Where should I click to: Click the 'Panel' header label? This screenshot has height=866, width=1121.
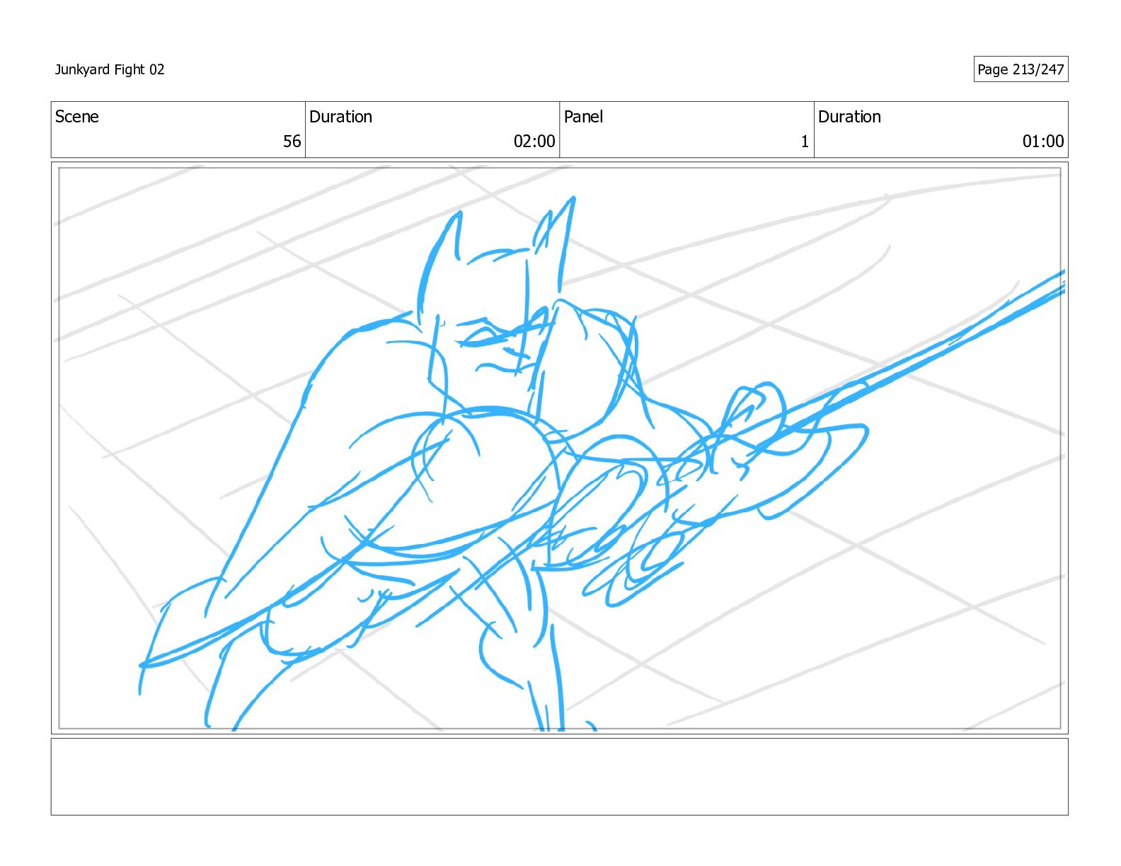pyautogui.click(x=583, y=117)
